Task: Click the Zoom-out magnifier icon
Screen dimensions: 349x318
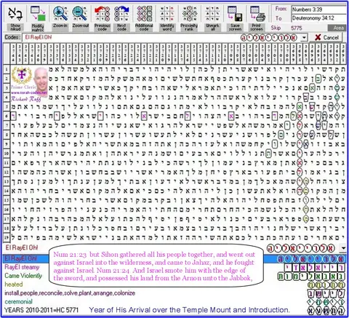Action: 80,14
